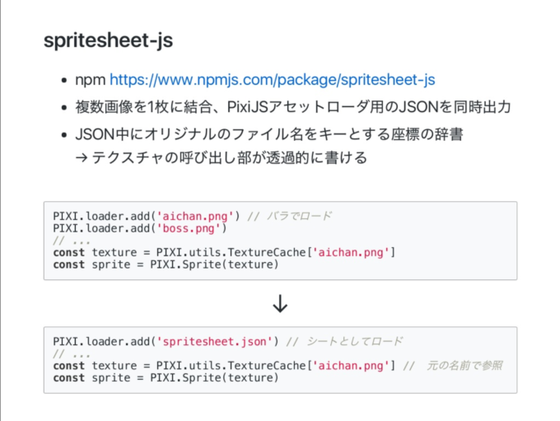The image size is (560, 421).
Task: Click 'const texture' line in first code block
Action: tap(224, 253)
